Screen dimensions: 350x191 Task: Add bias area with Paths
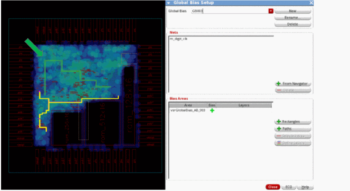pyautogui.click(x=292, y=129)
